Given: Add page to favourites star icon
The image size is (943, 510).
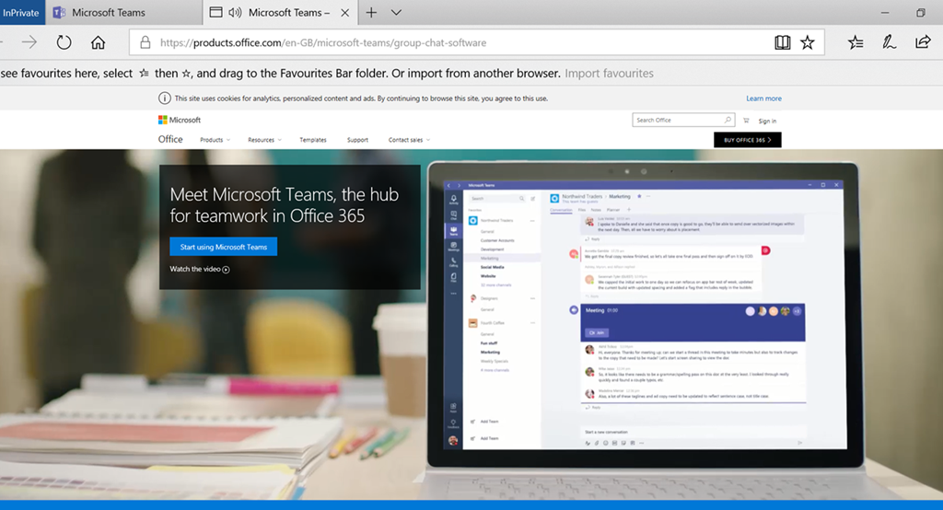Looking at the screenshot, I should pyautogui.click(x=808, y=42).
